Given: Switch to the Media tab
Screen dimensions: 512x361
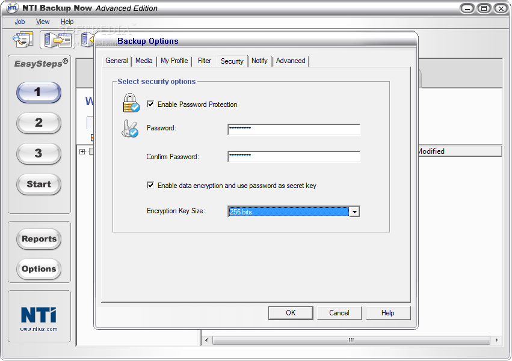Looking at the screenshot, I should tap(144, 61).
